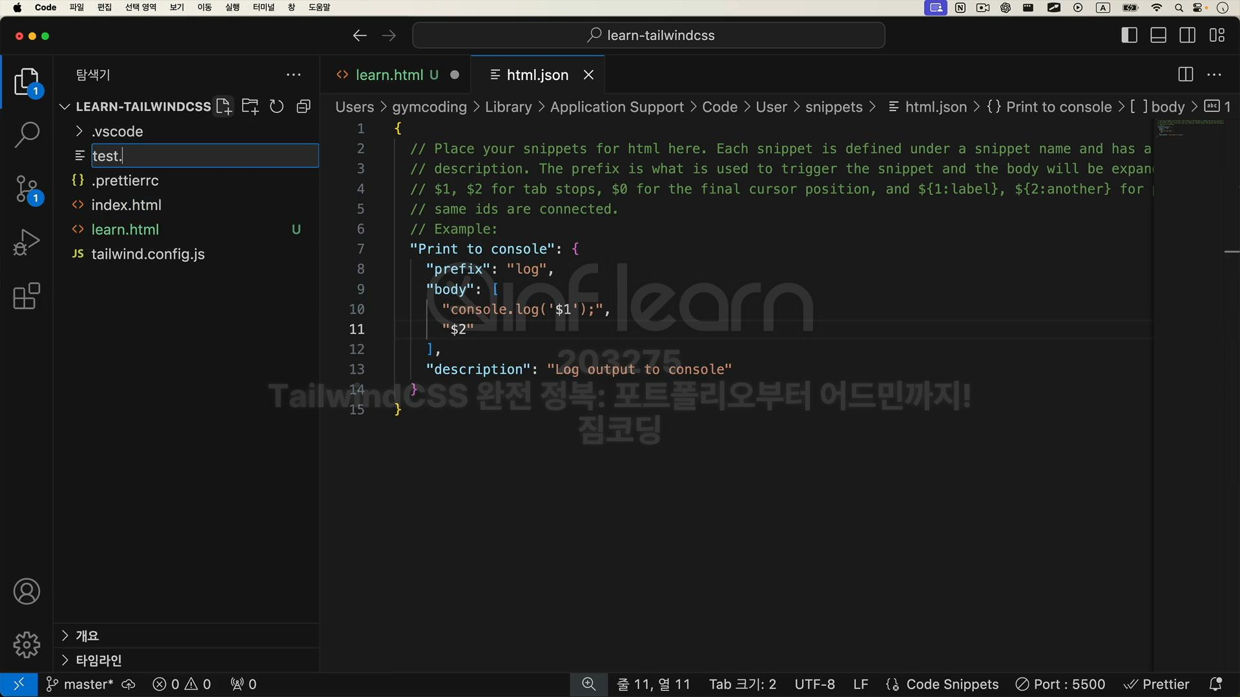
Task: Toggle bottom panel visibility
Action: tap(1159, 35)
